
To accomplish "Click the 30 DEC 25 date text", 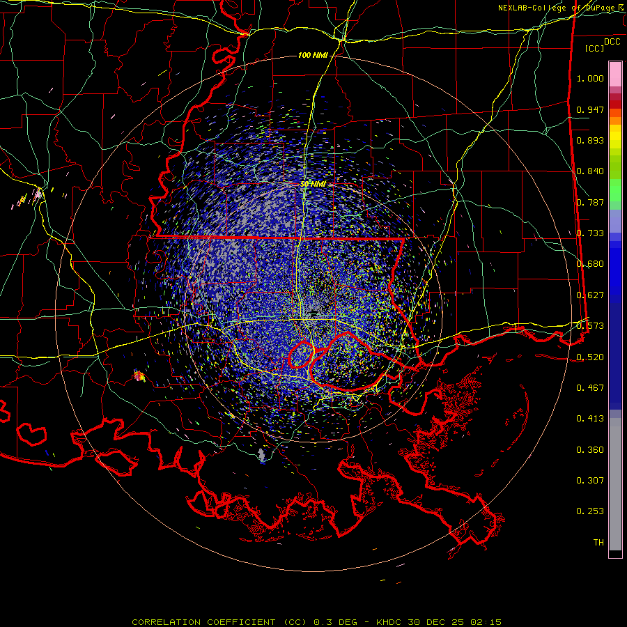I will point(436,622).
